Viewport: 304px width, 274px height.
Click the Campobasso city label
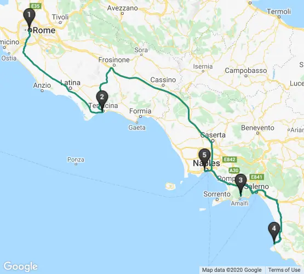coord(246,70)
